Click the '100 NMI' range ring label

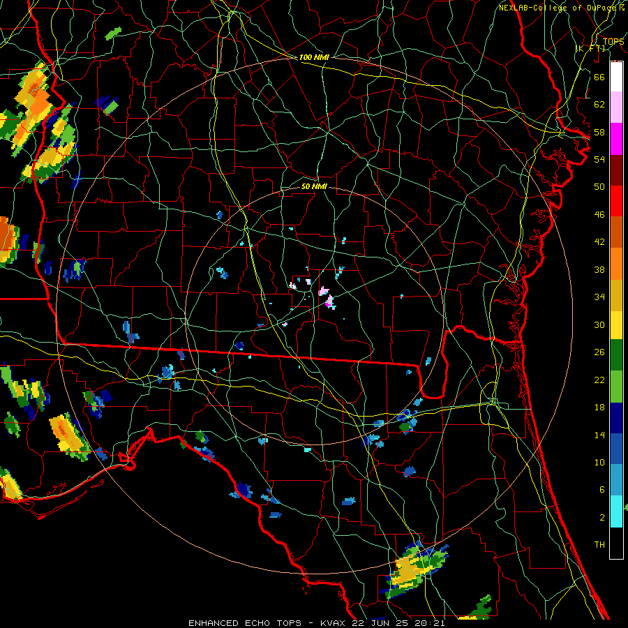coord(314,57)
